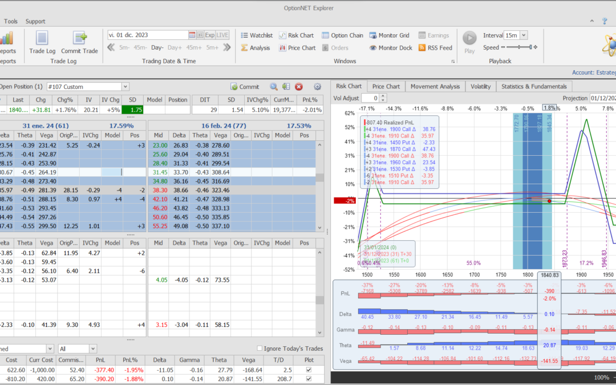Jump back with the double-left arrows
Screen dimensions: 616x385
click(x=111, y=47)
